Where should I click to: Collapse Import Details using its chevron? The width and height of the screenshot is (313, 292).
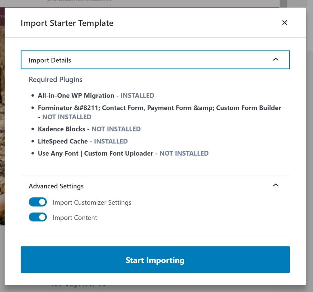click(275, 60)
